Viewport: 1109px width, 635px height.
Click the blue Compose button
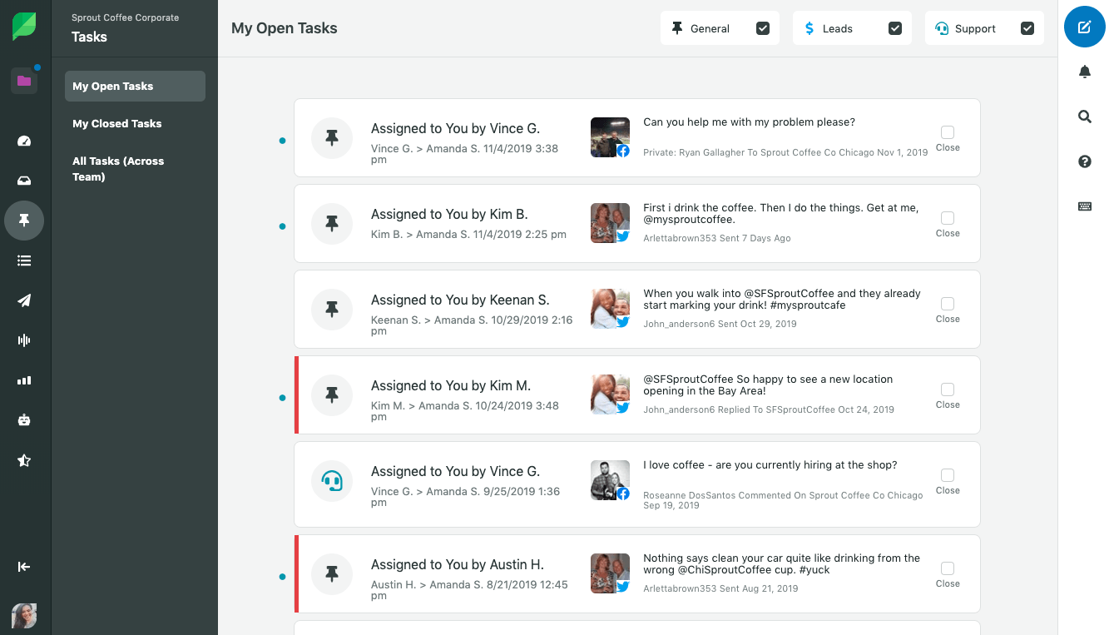1084,27
